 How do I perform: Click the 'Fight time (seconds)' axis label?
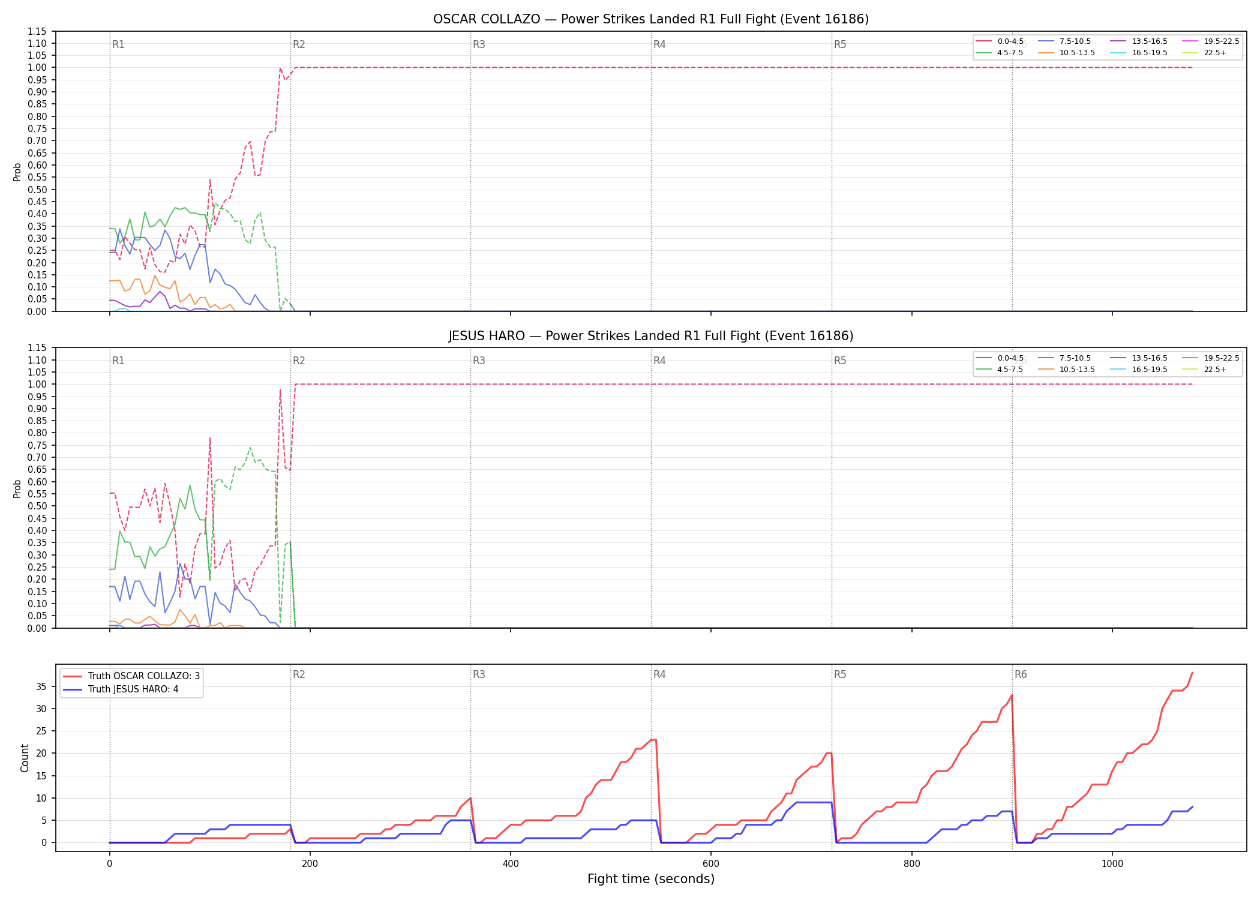[651, 879]
